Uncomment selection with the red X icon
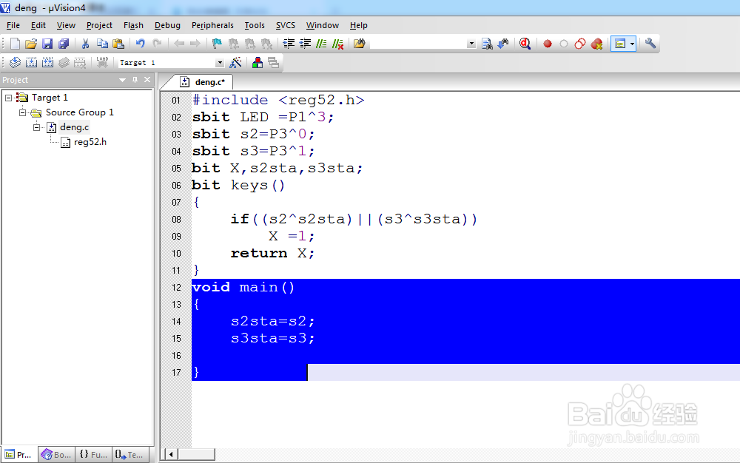The width and height of the screenshot is (740, 463). pos(337,44)
